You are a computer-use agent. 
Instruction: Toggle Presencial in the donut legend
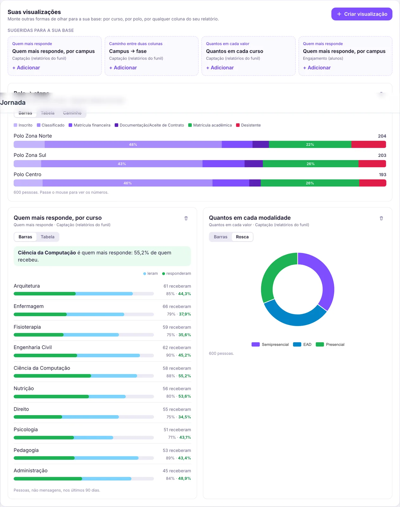coord(330,344)
